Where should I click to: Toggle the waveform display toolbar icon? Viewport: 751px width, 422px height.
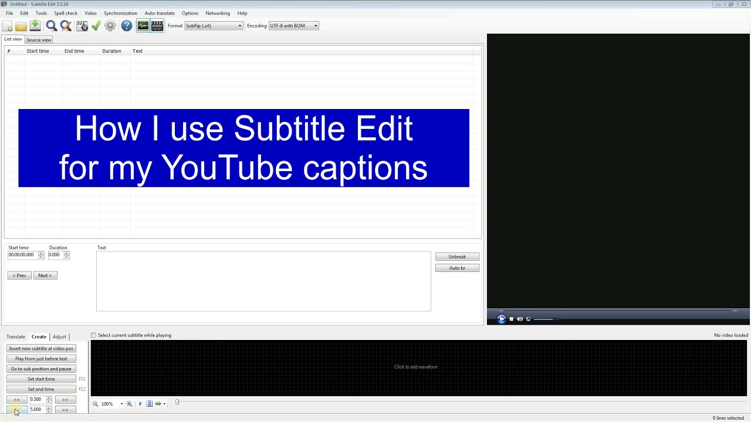click(x=143, y=26)
